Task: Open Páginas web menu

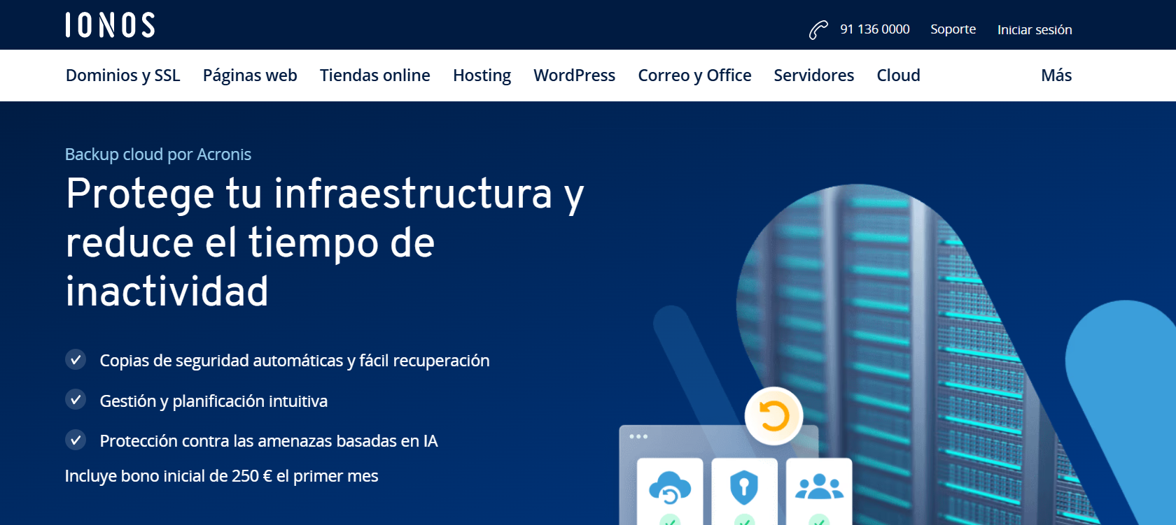Action: pos(250,75)
